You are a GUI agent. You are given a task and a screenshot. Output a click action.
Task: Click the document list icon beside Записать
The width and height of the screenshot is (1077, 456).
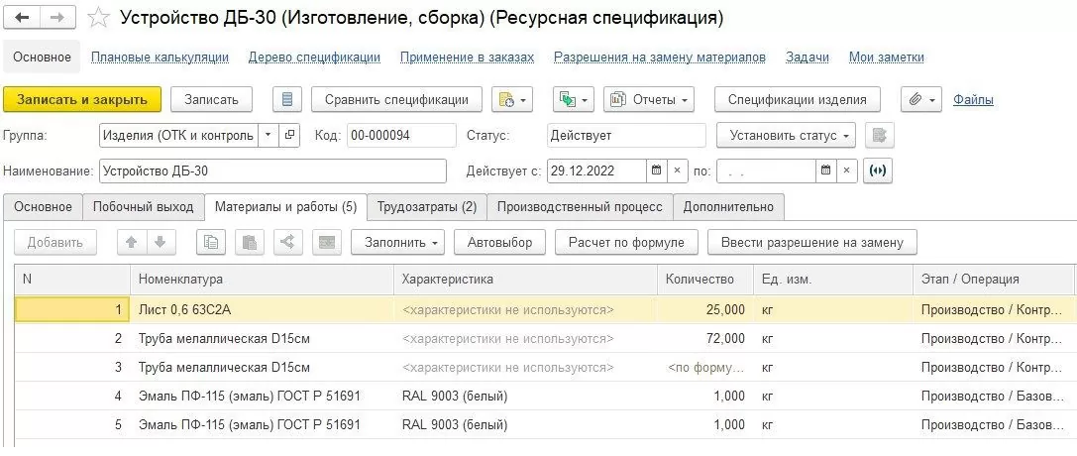[x=286, y=99]
